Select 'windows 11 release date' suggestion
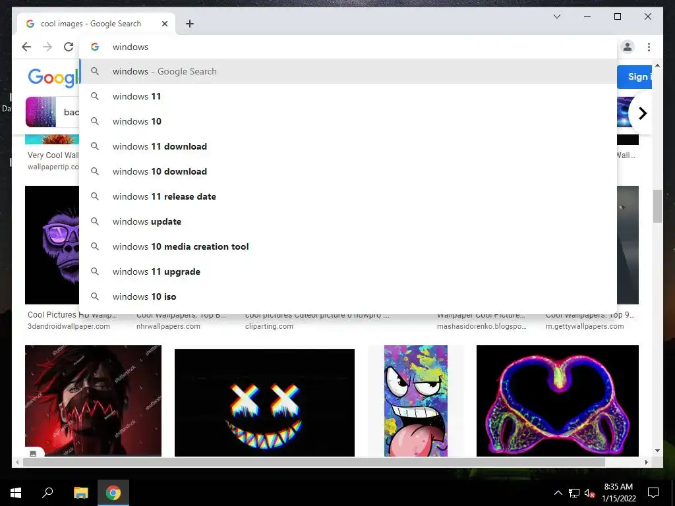Viewport: 675px width, 506px height. pos(348,196)
